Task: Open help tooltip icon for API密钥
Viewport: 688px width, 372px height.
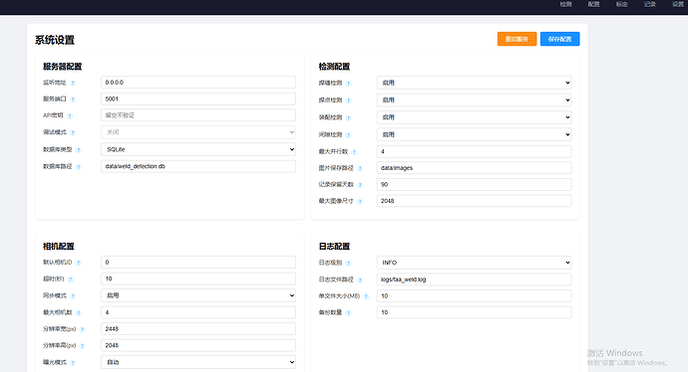Action: [x=70, y=116]
